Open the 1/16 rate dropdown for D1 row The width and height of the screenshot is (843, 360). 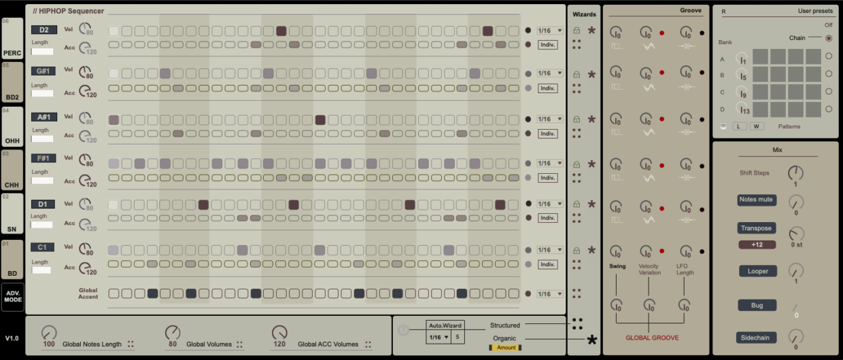550,204
